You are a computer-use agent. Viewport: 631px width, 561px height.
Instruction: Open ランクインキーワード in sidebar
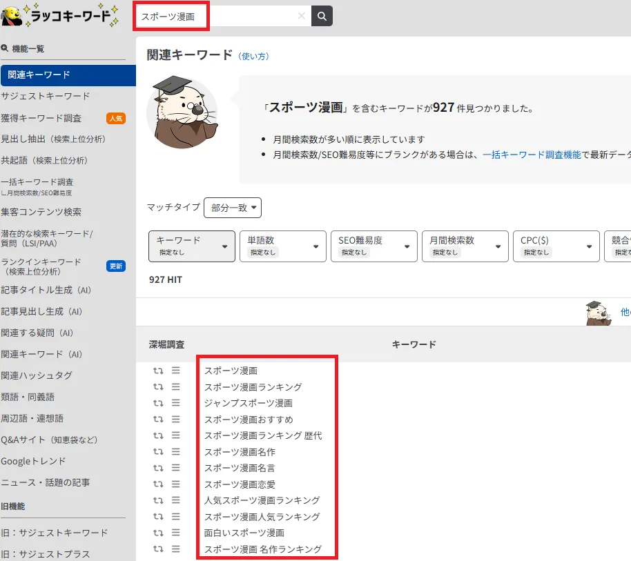pyautogui.click(x=41, y=266)
